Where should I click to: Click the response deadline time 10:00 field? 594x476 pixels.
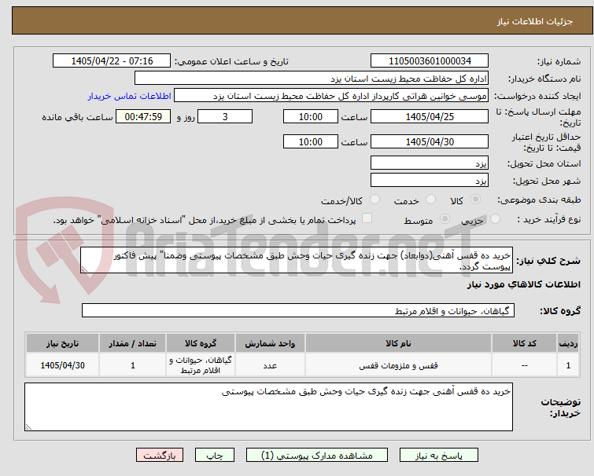coord(311,116)
